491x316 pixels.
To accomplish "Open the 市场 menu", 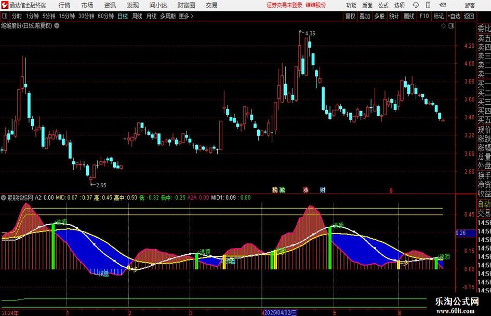I will 87,5.
